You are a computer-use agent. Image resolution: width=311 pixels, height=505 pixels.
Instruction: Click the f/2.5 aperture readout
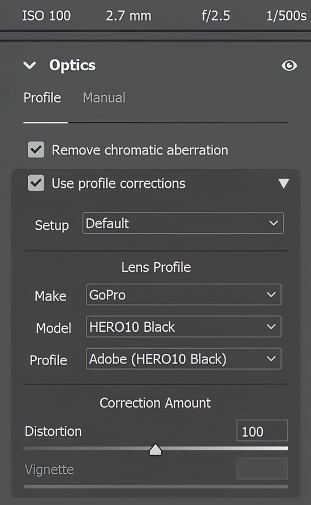[x=216, y=16]
